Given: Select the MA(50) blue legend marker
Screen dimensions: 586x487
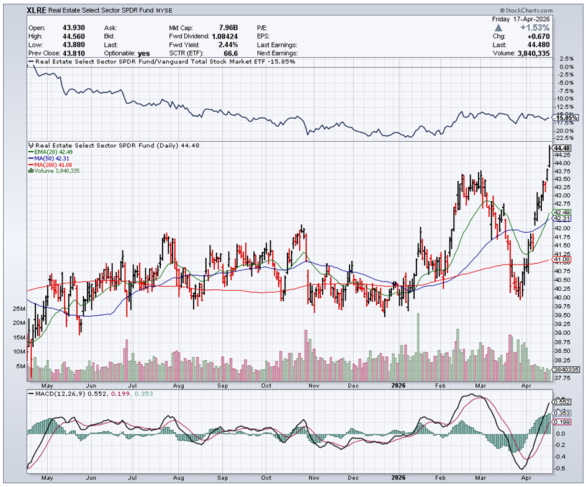Looking at the screenshot, I should tap(30, 159).
